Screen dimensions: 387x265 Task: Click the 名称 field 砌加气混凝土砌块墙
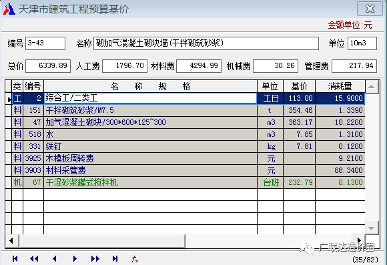coord(206,43)
